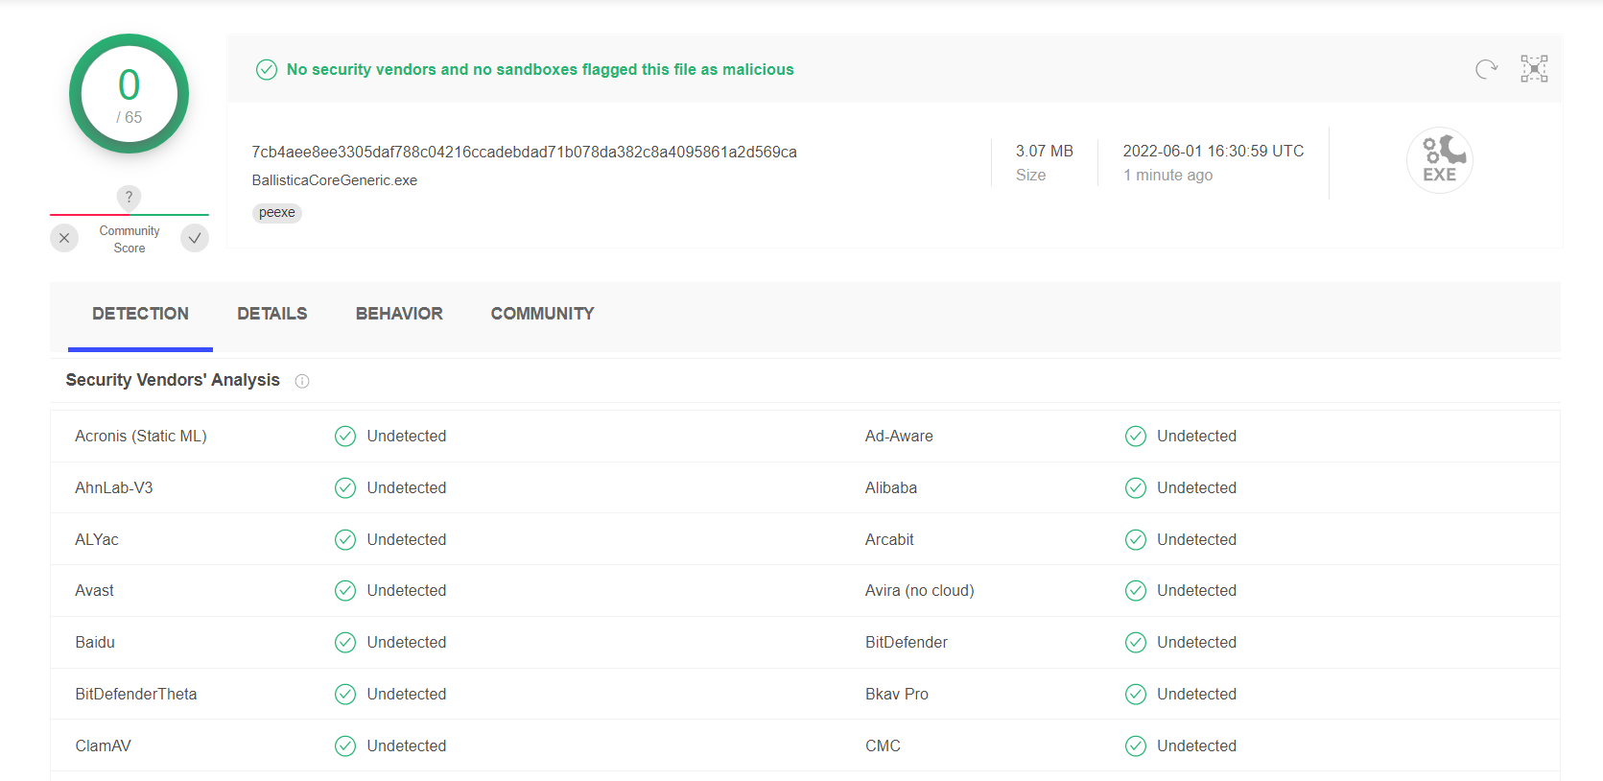Click the 'No security vendors' banner message
1603x781 pixels.
[540, 69]
